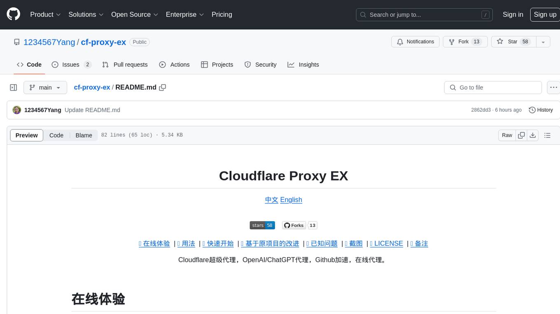This screenshot has width=560, height=314.
Task: Switch to the Pull requests tab
Action: click(125, 65)
